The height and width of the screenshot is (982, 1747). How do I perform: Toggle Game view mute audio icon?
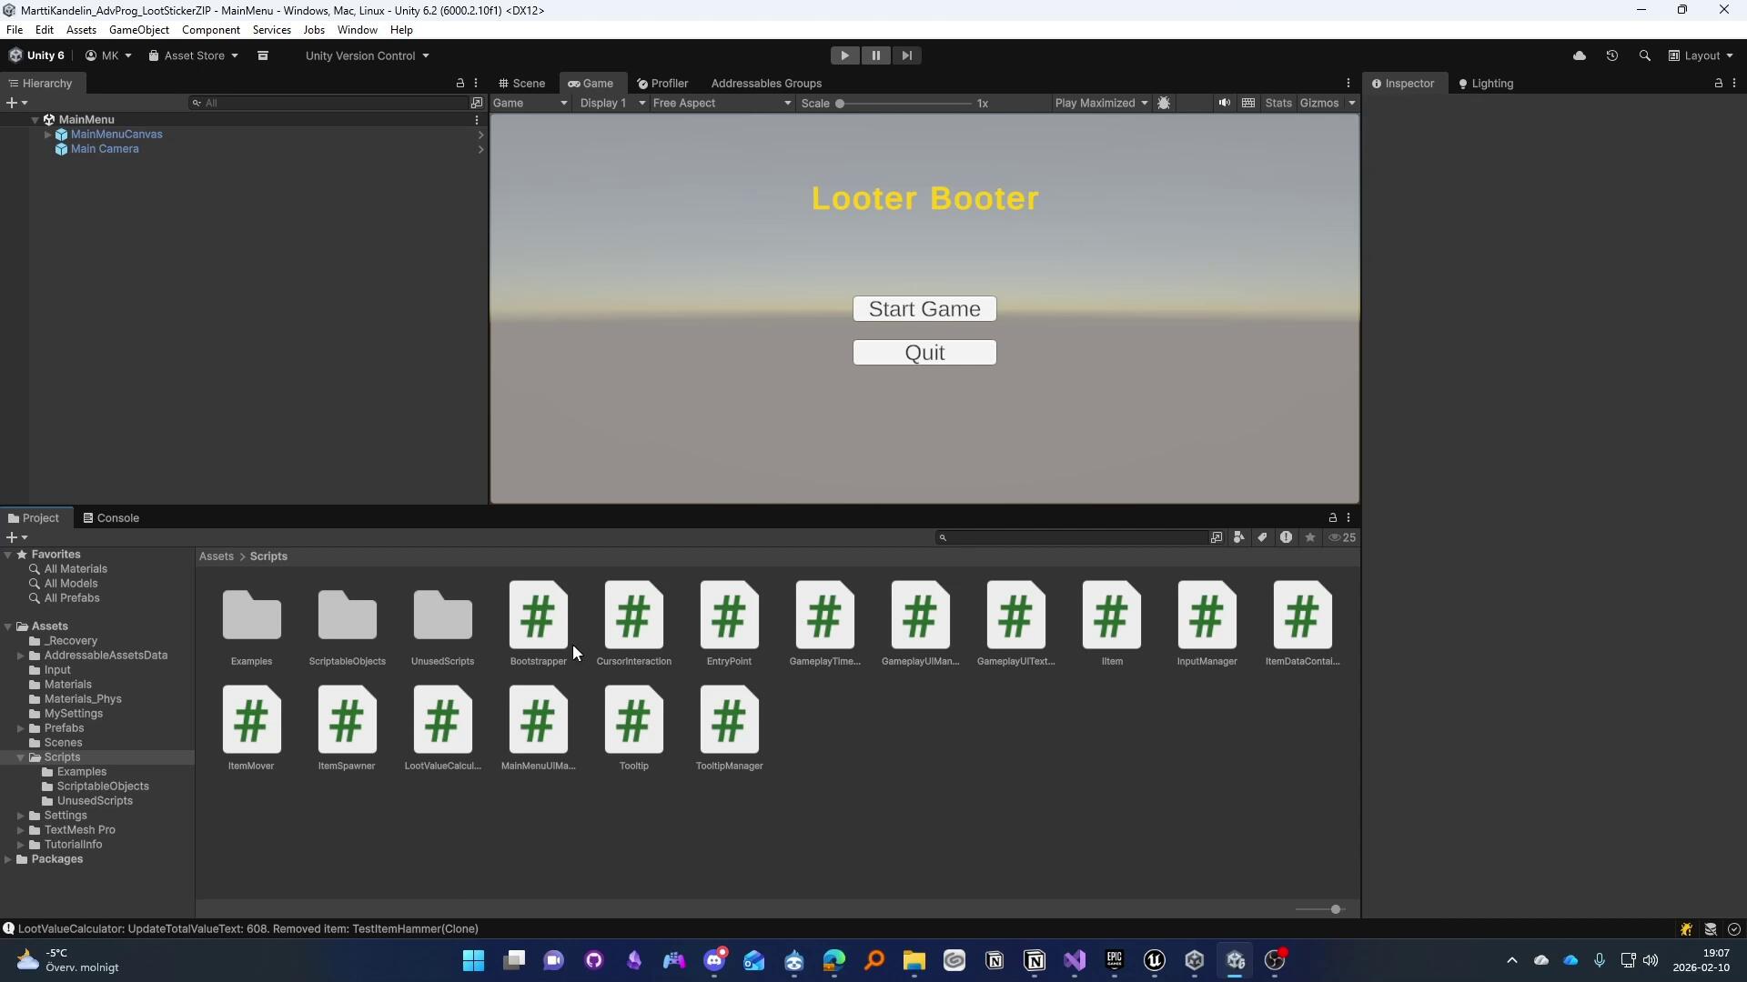tap(1224, 103)
